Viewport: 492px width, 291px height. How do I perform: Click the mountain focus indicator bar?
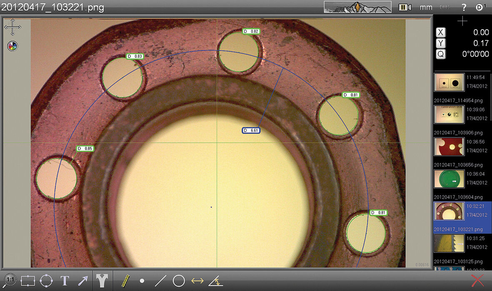point(357,7)
